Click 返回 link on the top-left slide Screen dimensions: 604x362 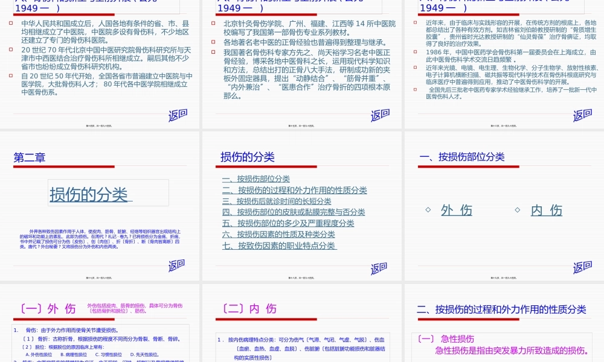tap(177, 113)
